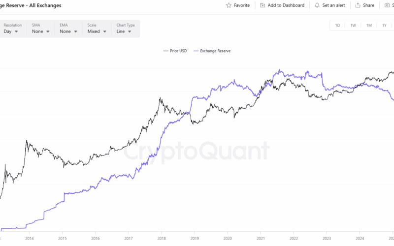The height and width of the screenshot is (246, 394).
Task: Select the 1D time range
Action: point(337,25)
